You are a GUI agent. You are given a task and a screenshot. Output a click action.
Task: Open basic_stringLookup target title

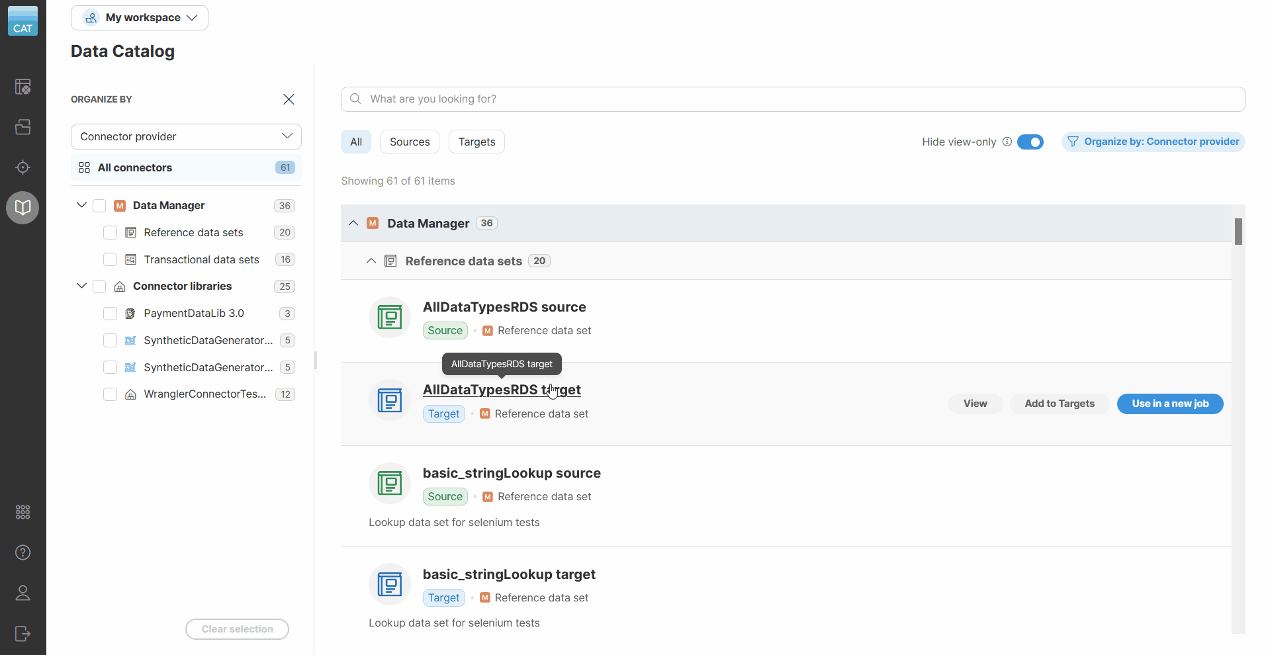509,574
